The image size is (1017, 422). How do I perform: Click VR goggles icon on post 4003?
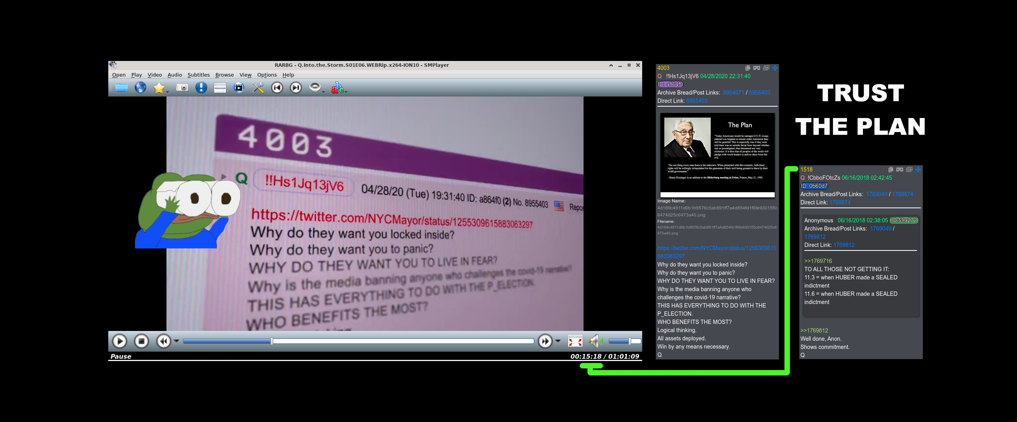tap(756, 68)
